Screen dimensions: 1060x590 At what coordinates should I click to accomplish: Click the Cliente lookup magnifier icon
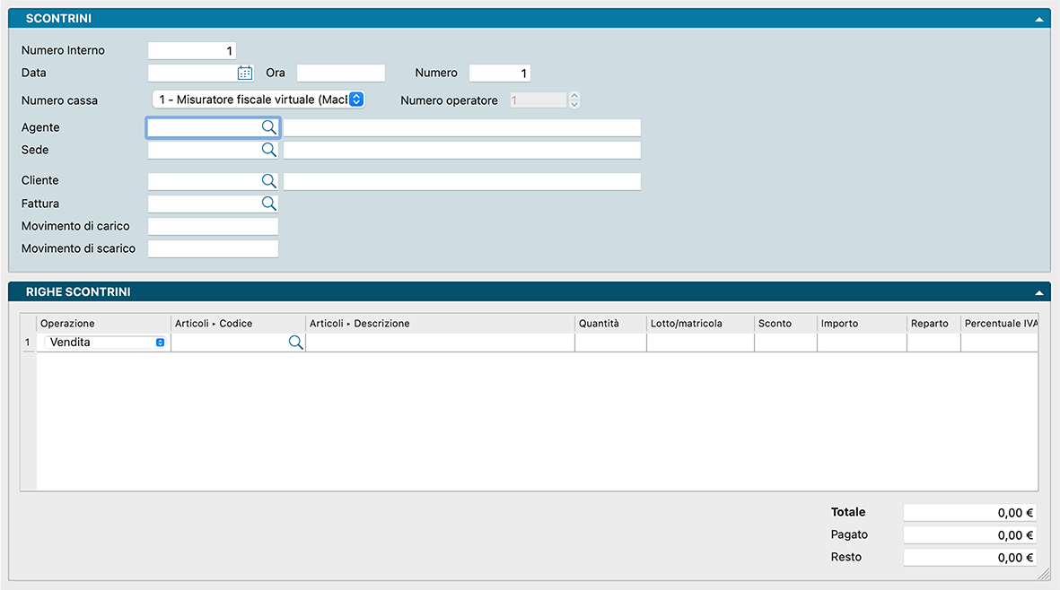(268, 181)
